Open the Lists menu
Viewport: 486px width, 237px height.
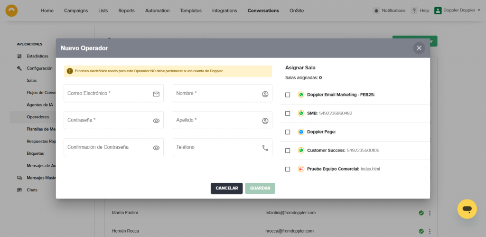click(103, 10)
